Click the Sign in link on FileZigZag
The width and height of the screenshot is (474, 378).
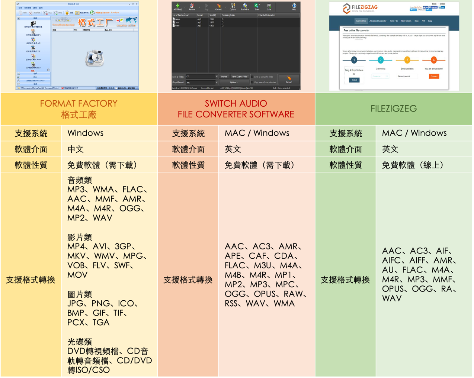[434, 4]
